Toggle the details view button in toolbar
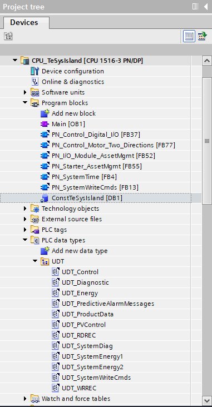The width and height of the screenshot is (212, 407). pyautogui.click(x=189, y=36)
